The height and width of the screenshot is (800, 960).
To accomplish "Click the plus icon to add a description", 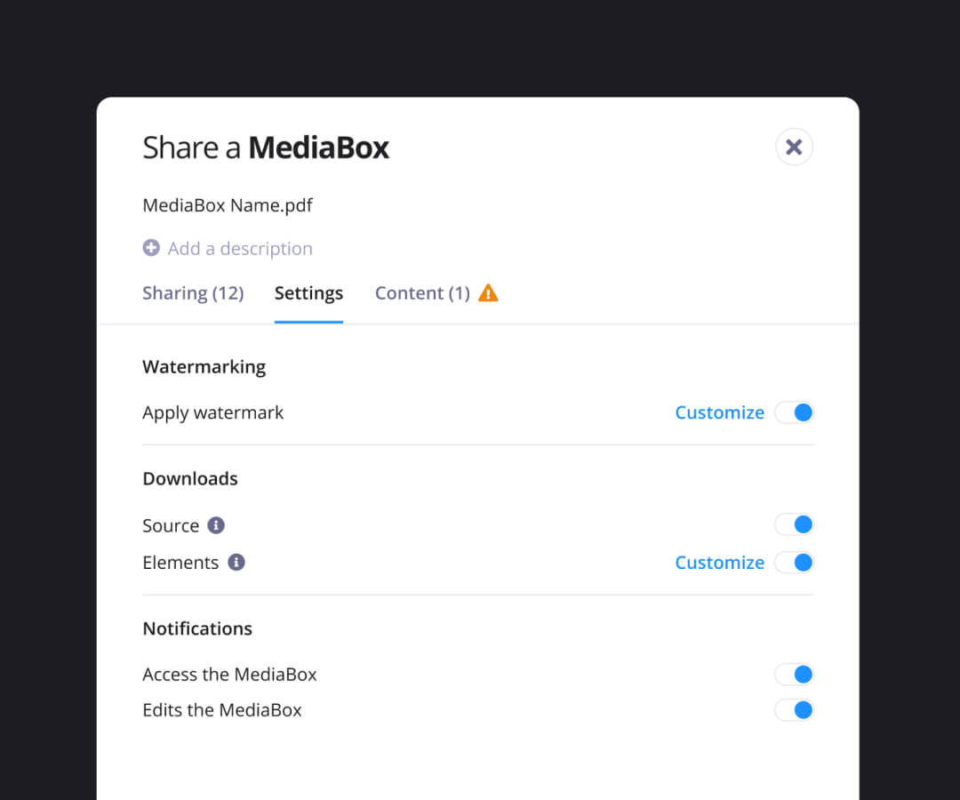I will pos(151,249).
